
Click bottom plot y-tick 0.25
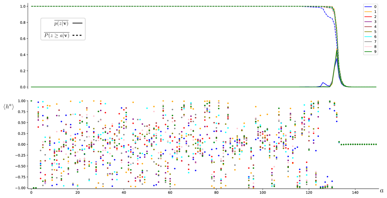(21, 133)
